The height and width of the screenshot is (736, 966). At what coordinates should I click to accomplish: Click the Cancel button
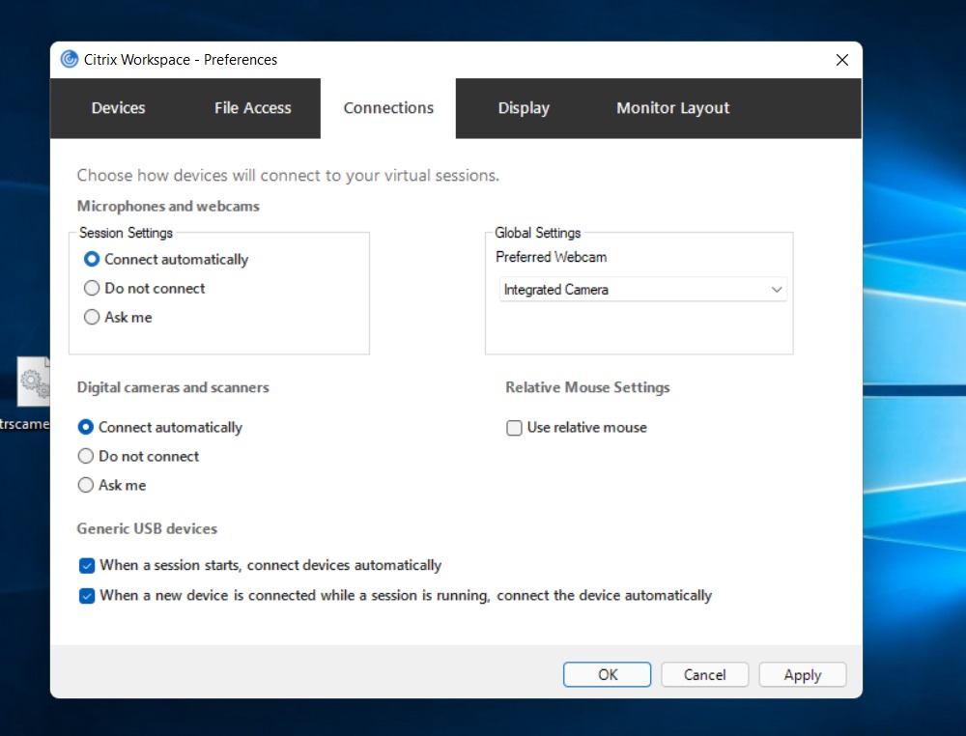click(704, 674)
